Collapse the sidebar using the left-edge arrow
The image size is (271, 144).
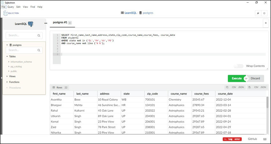[x=1, y=78]
